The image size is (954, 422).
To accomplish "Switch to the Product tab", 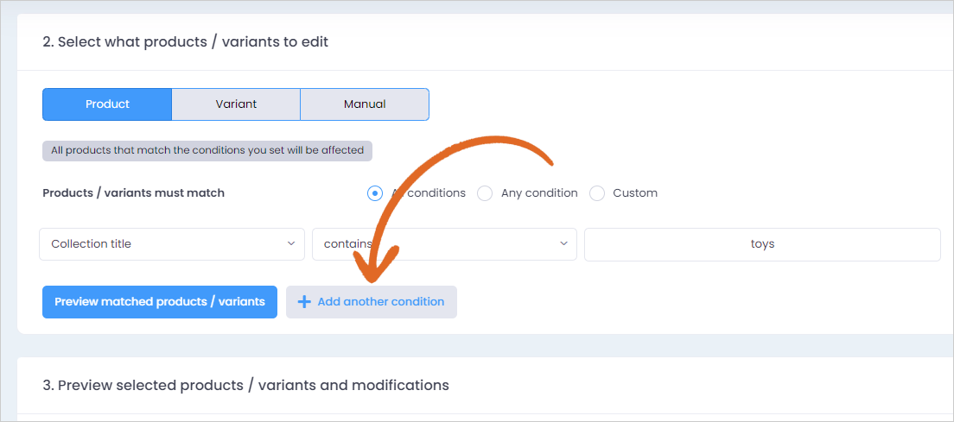I will 107,104.
